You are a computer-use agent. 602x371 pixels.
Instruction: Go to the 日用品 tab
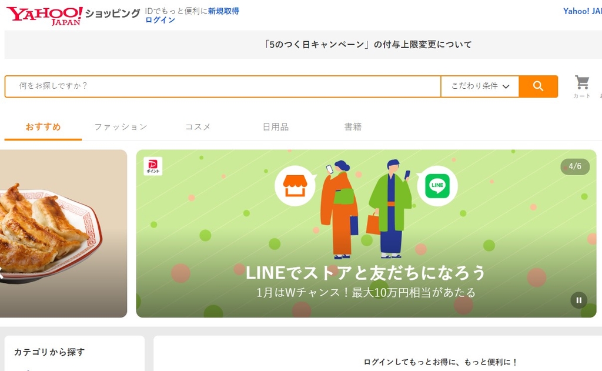pyautogui.click(x=275, y=127)
